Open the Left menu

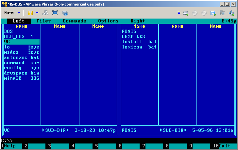point(19,21)
